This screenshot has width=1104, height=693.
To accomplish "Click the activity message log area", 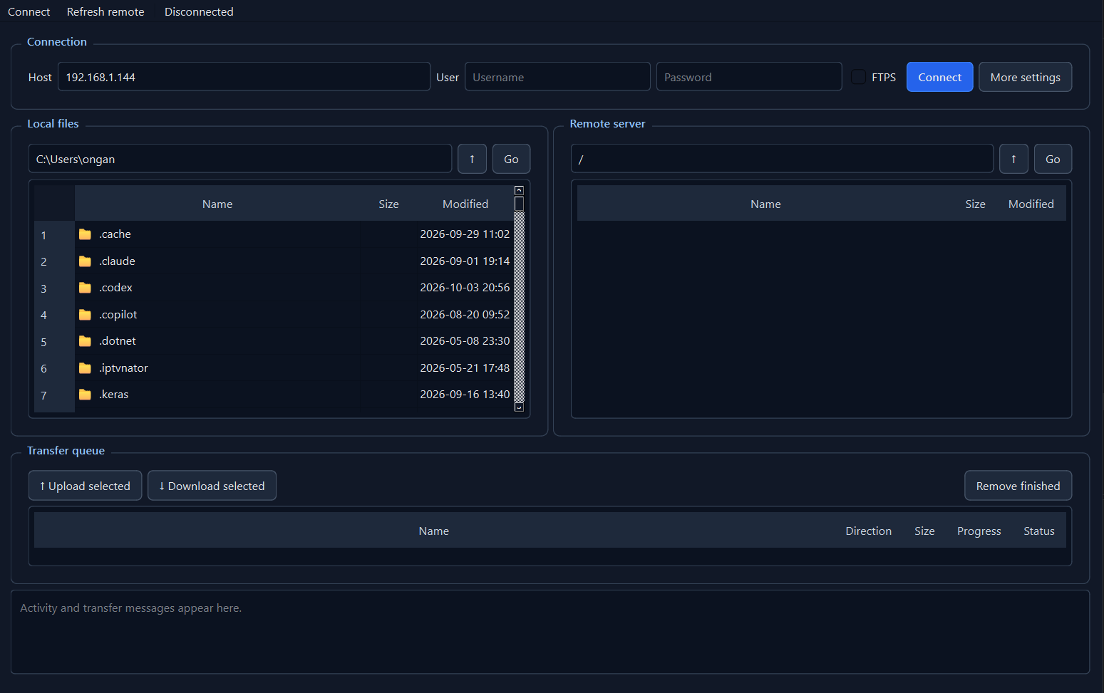I will coord(550,632).
